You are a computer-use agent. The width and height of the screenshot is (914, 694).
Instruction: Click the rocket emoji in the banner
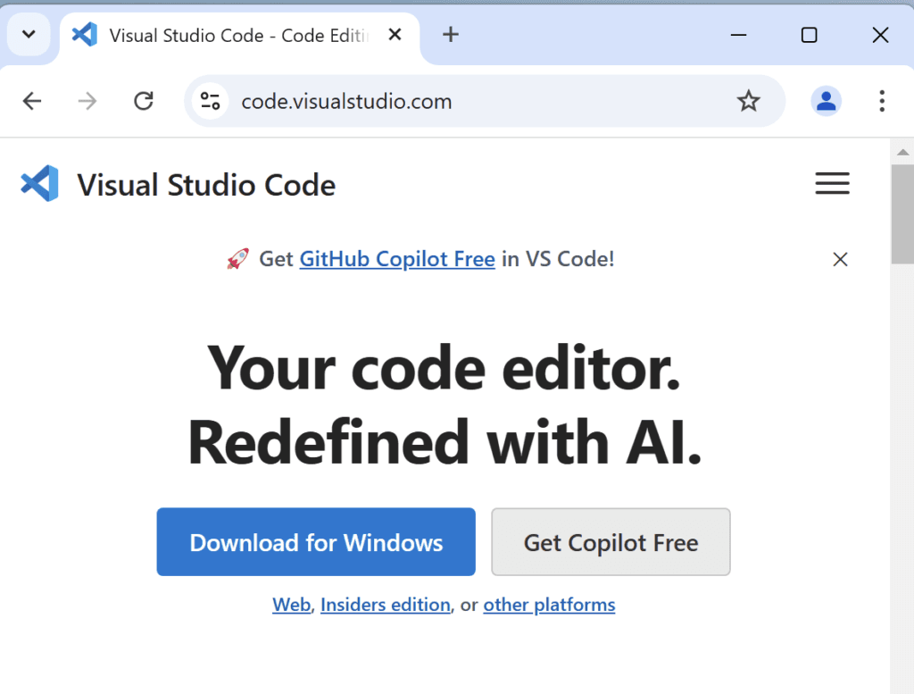point(237,258)
